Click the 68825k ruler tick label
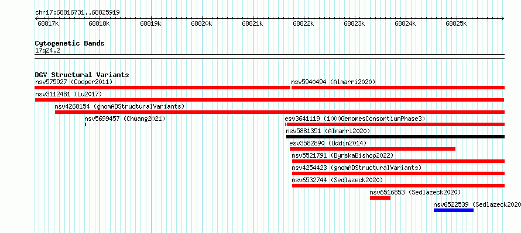The height and width of the screenshot is (233, 521). click(456, 24)
